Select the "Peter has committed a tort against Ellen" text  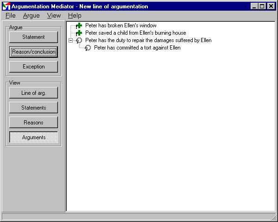click(137, 48)
